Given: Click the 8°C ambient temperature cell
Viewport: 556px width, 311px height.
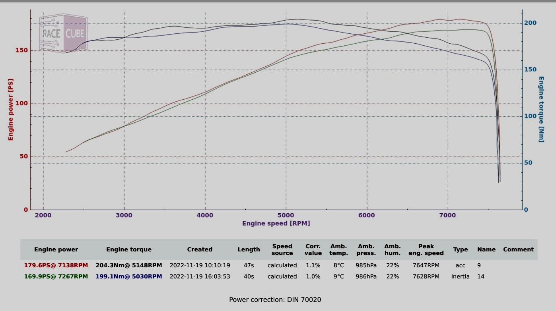Looking at the screenshot, I should click(x=339, y=265).
